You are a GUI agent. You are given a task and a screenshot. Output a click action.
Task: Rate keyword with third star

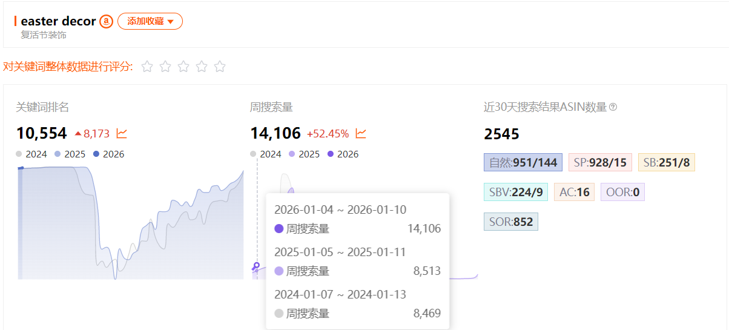pyautogui.click(x=183, y=67)
